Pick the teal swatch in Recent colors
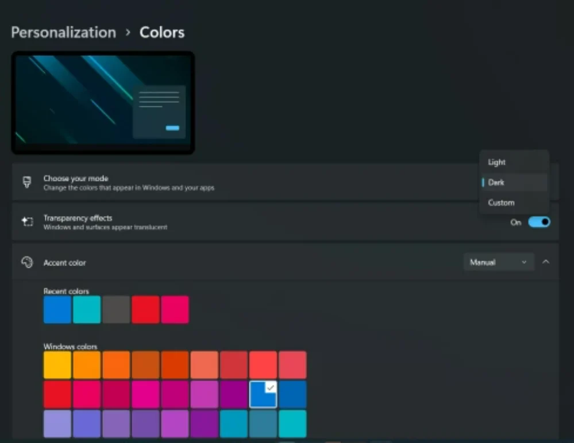This screenshot has width=574, height=443. click(x=87, y=310)
